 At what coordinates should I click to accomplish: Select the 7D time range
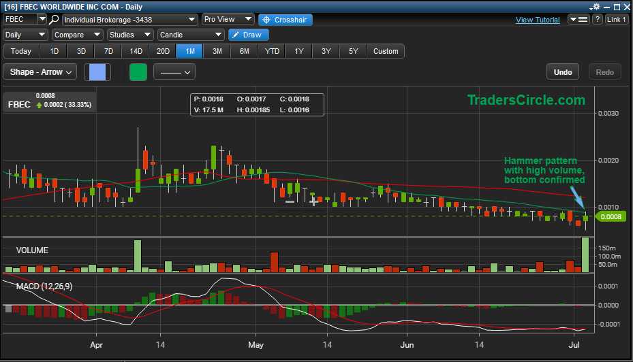108,51
